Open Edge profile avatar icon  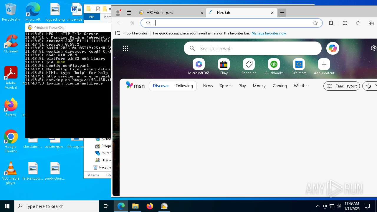click(x=118, y=13)
